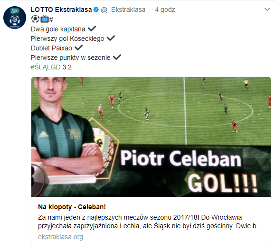Open the #ŚLĄLGD hashtag
275x251 pixels.
coord(46,67)
